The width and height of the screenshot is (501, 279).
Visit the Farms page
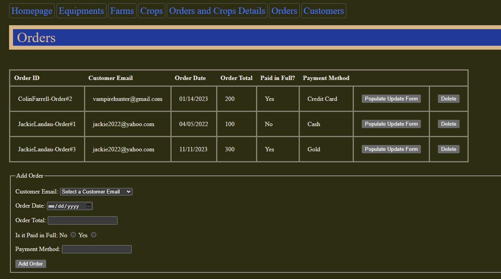click(122, 11)
